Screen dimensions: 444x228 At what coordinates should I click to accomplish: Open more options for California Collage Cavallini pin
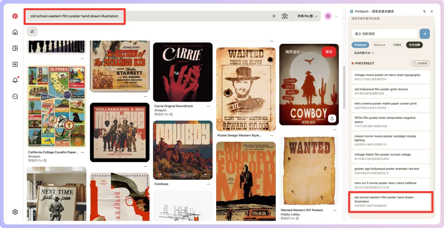pyautogui.click(x=82, y=152)
